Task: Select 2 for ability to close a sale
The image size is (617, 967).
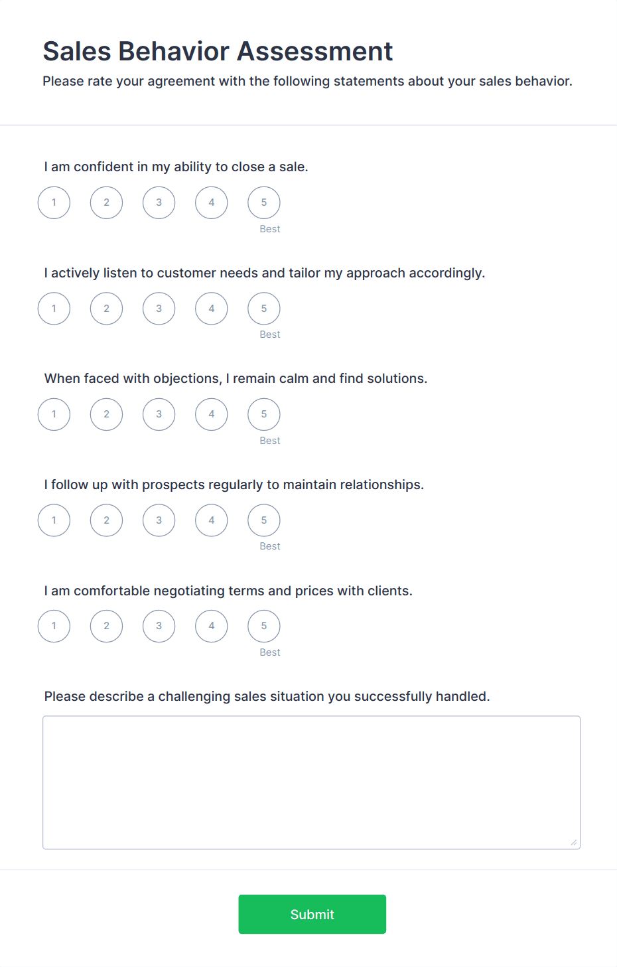Action: 107,202
